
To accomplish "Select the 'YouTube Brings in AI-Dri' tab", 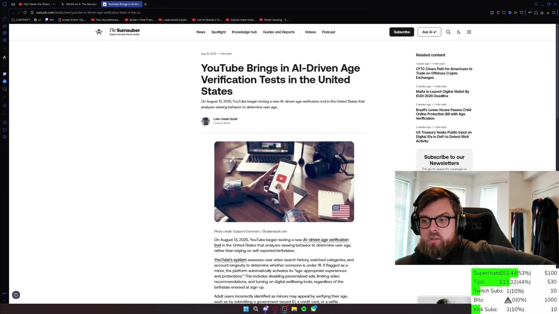I will click(121, 4).
